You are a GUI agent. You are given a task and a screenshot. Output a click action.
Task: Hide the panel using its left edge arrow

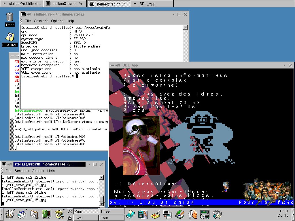(2, 214)
